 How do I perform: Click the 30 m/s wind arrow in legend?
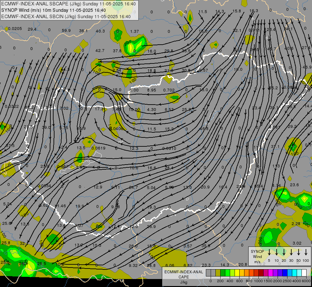coord(291,252)
